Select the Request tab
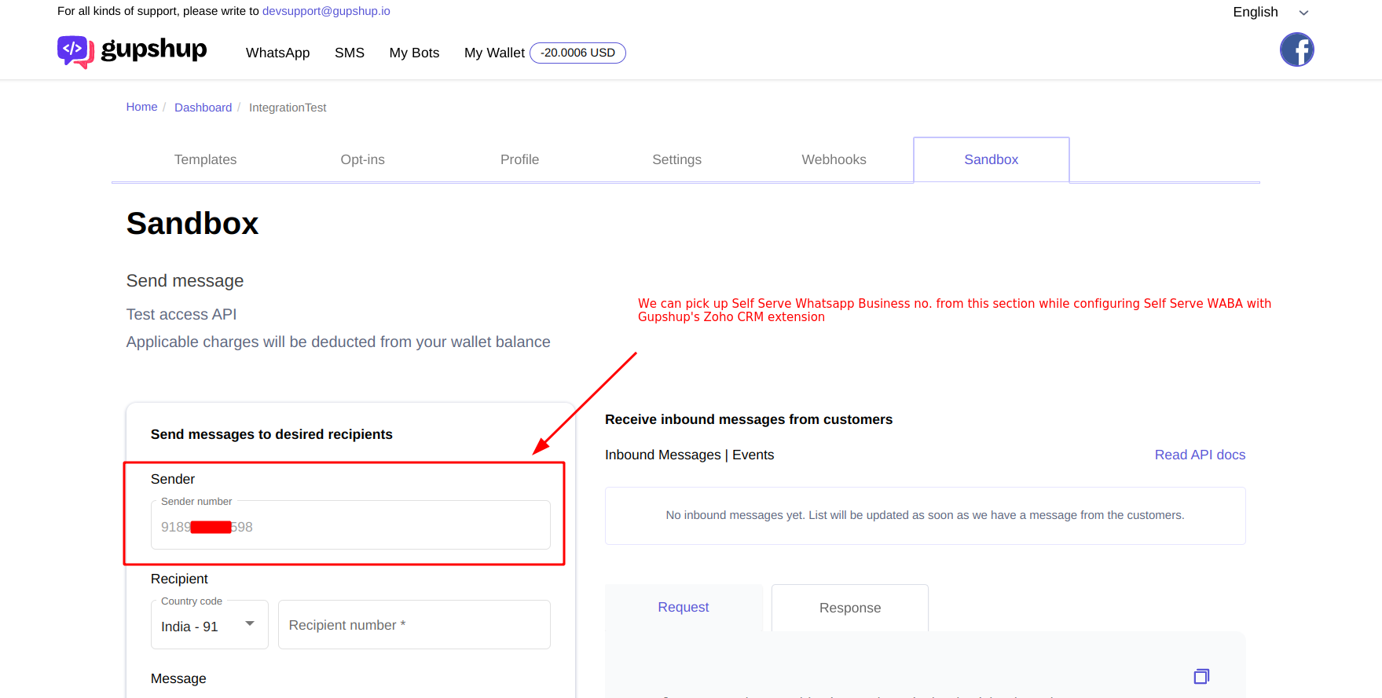Screen dimensions: 1382x698 [x=683, y=607]
